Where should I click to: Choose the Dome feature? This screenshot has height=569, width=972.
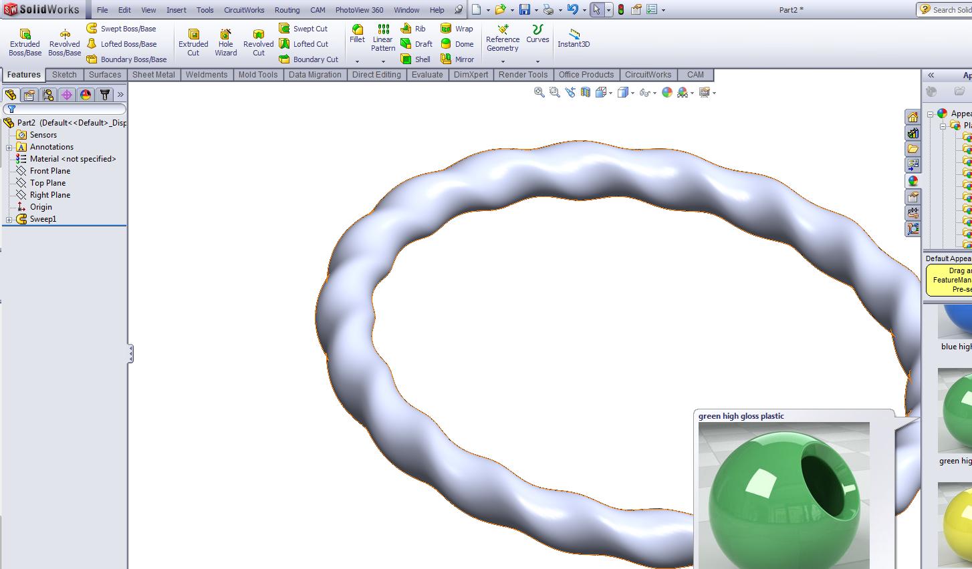point(457,44)
